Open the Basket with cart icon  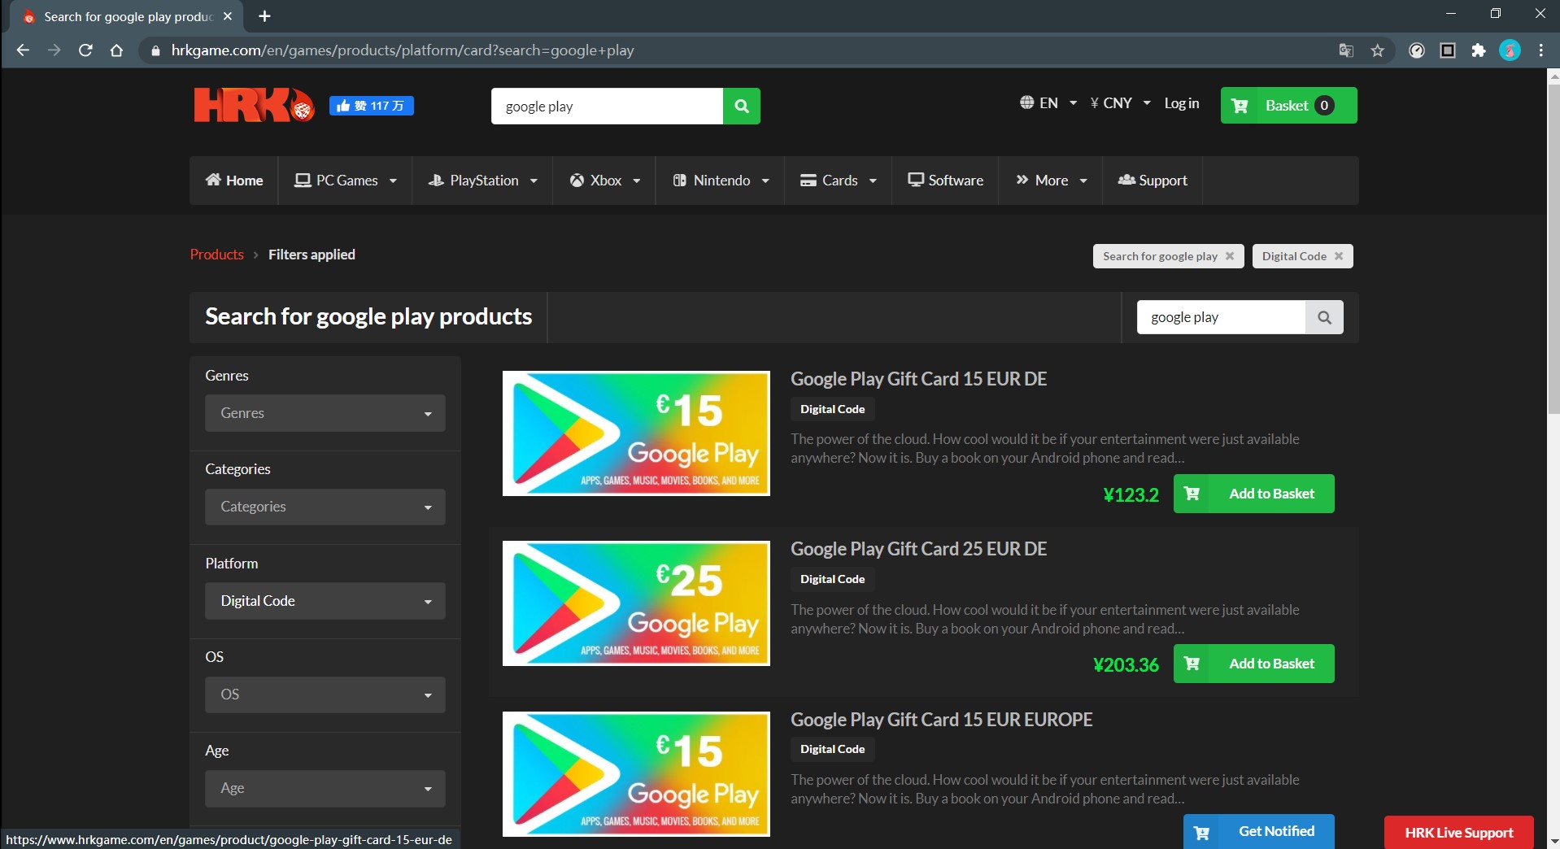1288,106
